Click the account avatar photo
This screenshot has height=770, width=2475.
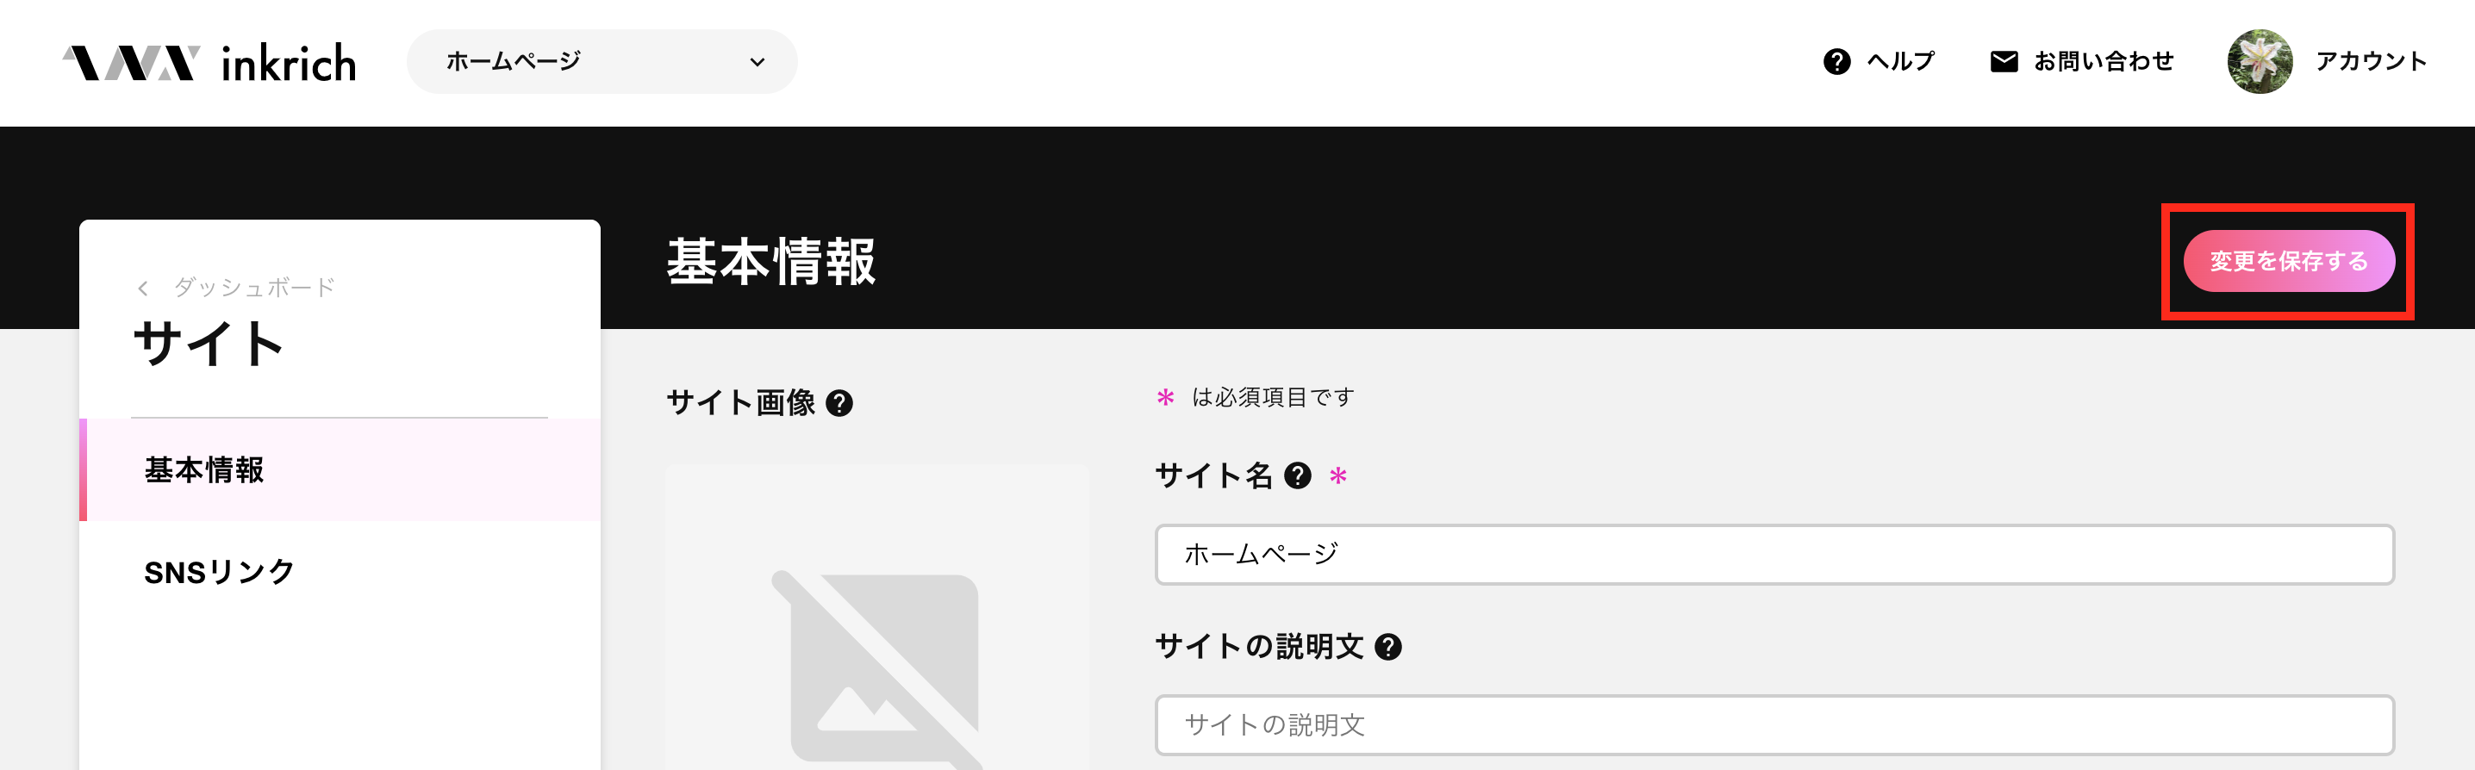pos(2259,61)
